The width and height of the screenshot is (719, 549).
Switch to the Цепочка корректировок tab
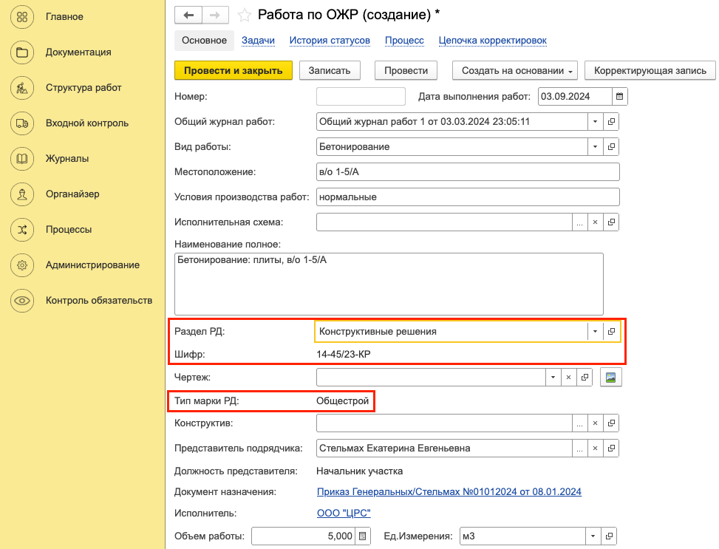(492, 40)
